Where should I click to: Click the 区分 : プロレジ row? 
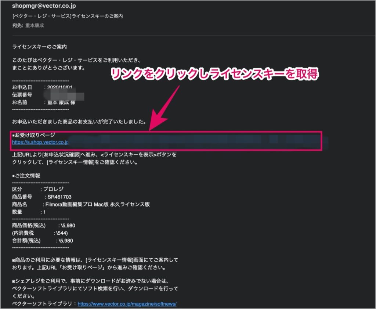point(38,189)
